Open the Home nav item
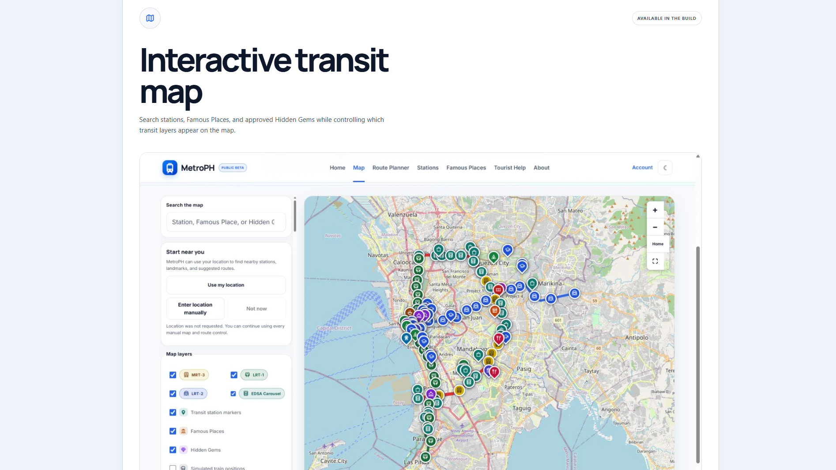The image size is (836, 470). tap(338, 168)
